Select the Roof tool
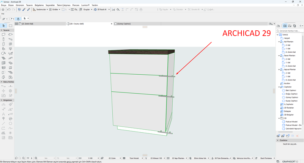The height and width of the screenshot is (163, 304). click(x=3, y=53)
